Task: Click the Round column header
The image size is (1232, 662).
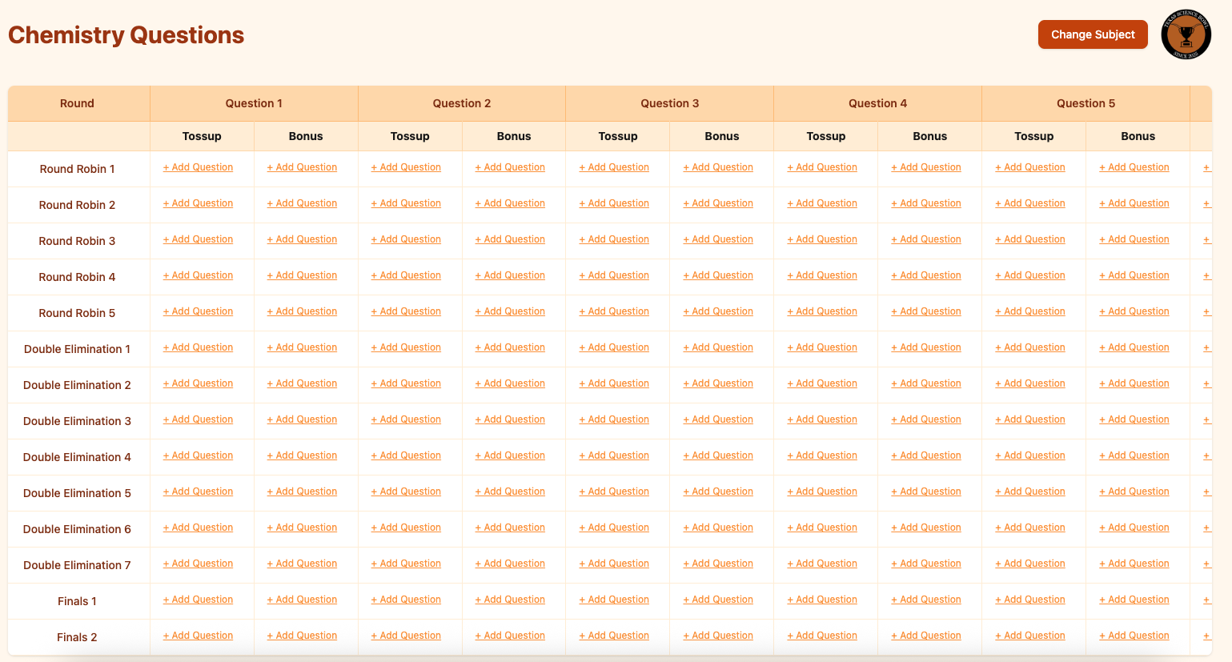Action: pyautogui.click(x=77, y=103)
